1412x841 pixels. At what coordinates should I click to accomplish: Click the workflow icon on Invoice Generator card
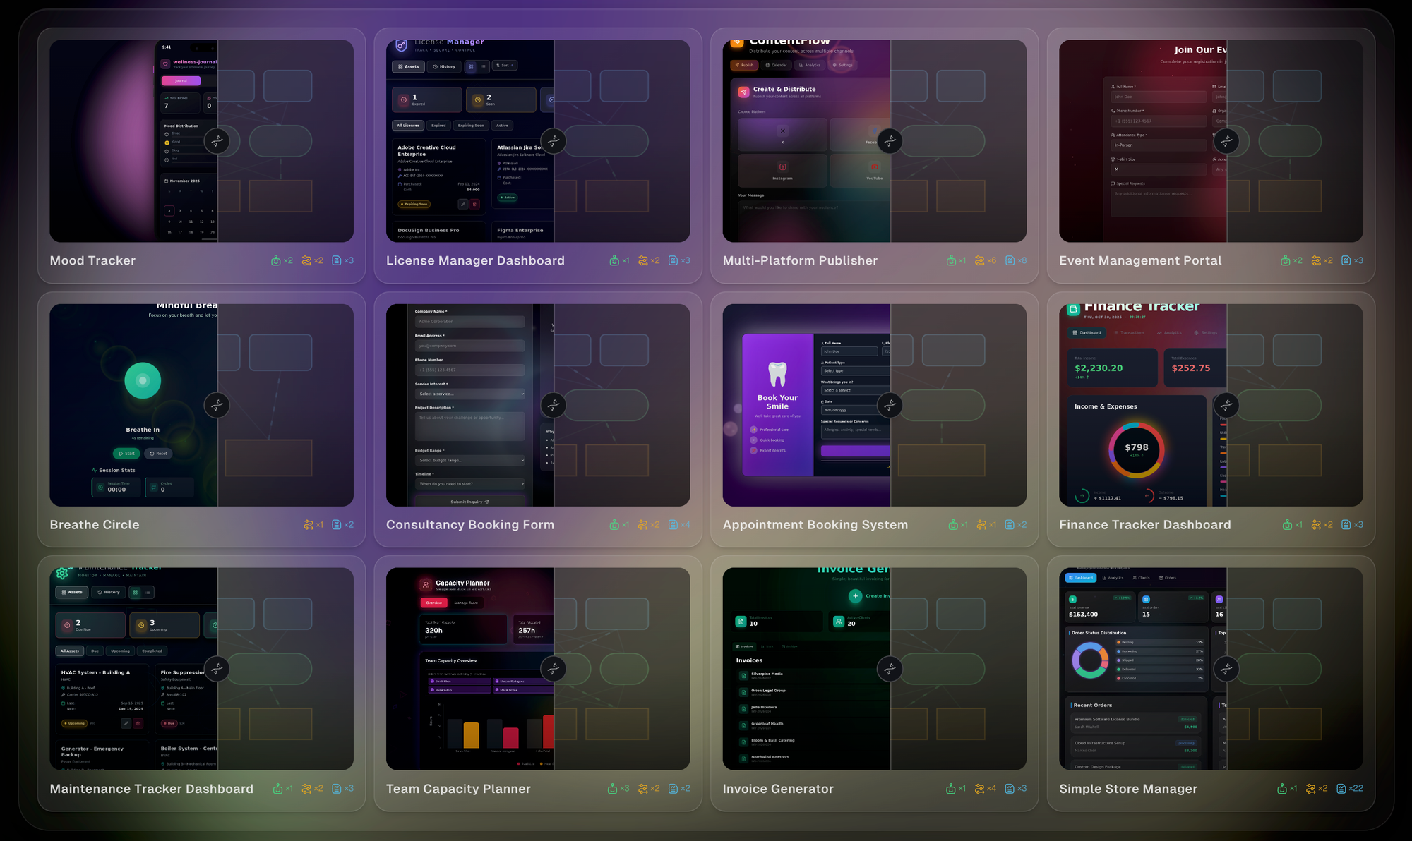pos(980,789)
